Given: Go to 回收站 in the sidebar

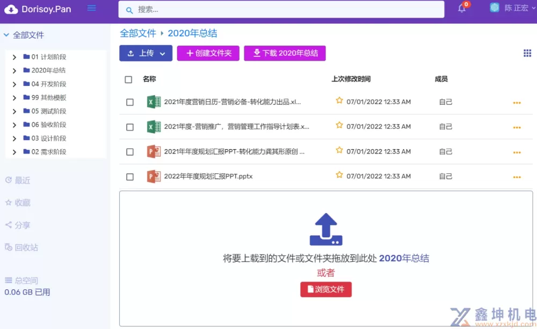Looking at the screenshot, I should click(21, 247).
